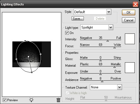Viewport: 140px width, 104px height.
Task: Click the Shiny label on Gloss slider
Action: coord(117,58)
